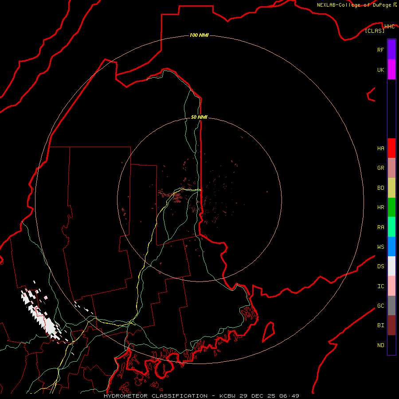
Task: Click the RF legend label
Action: click(380, 50)
